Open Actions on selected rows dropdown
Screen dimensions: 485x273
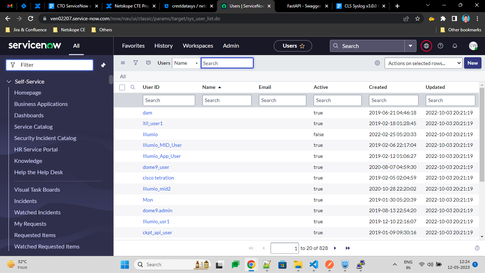click(424, 63)
